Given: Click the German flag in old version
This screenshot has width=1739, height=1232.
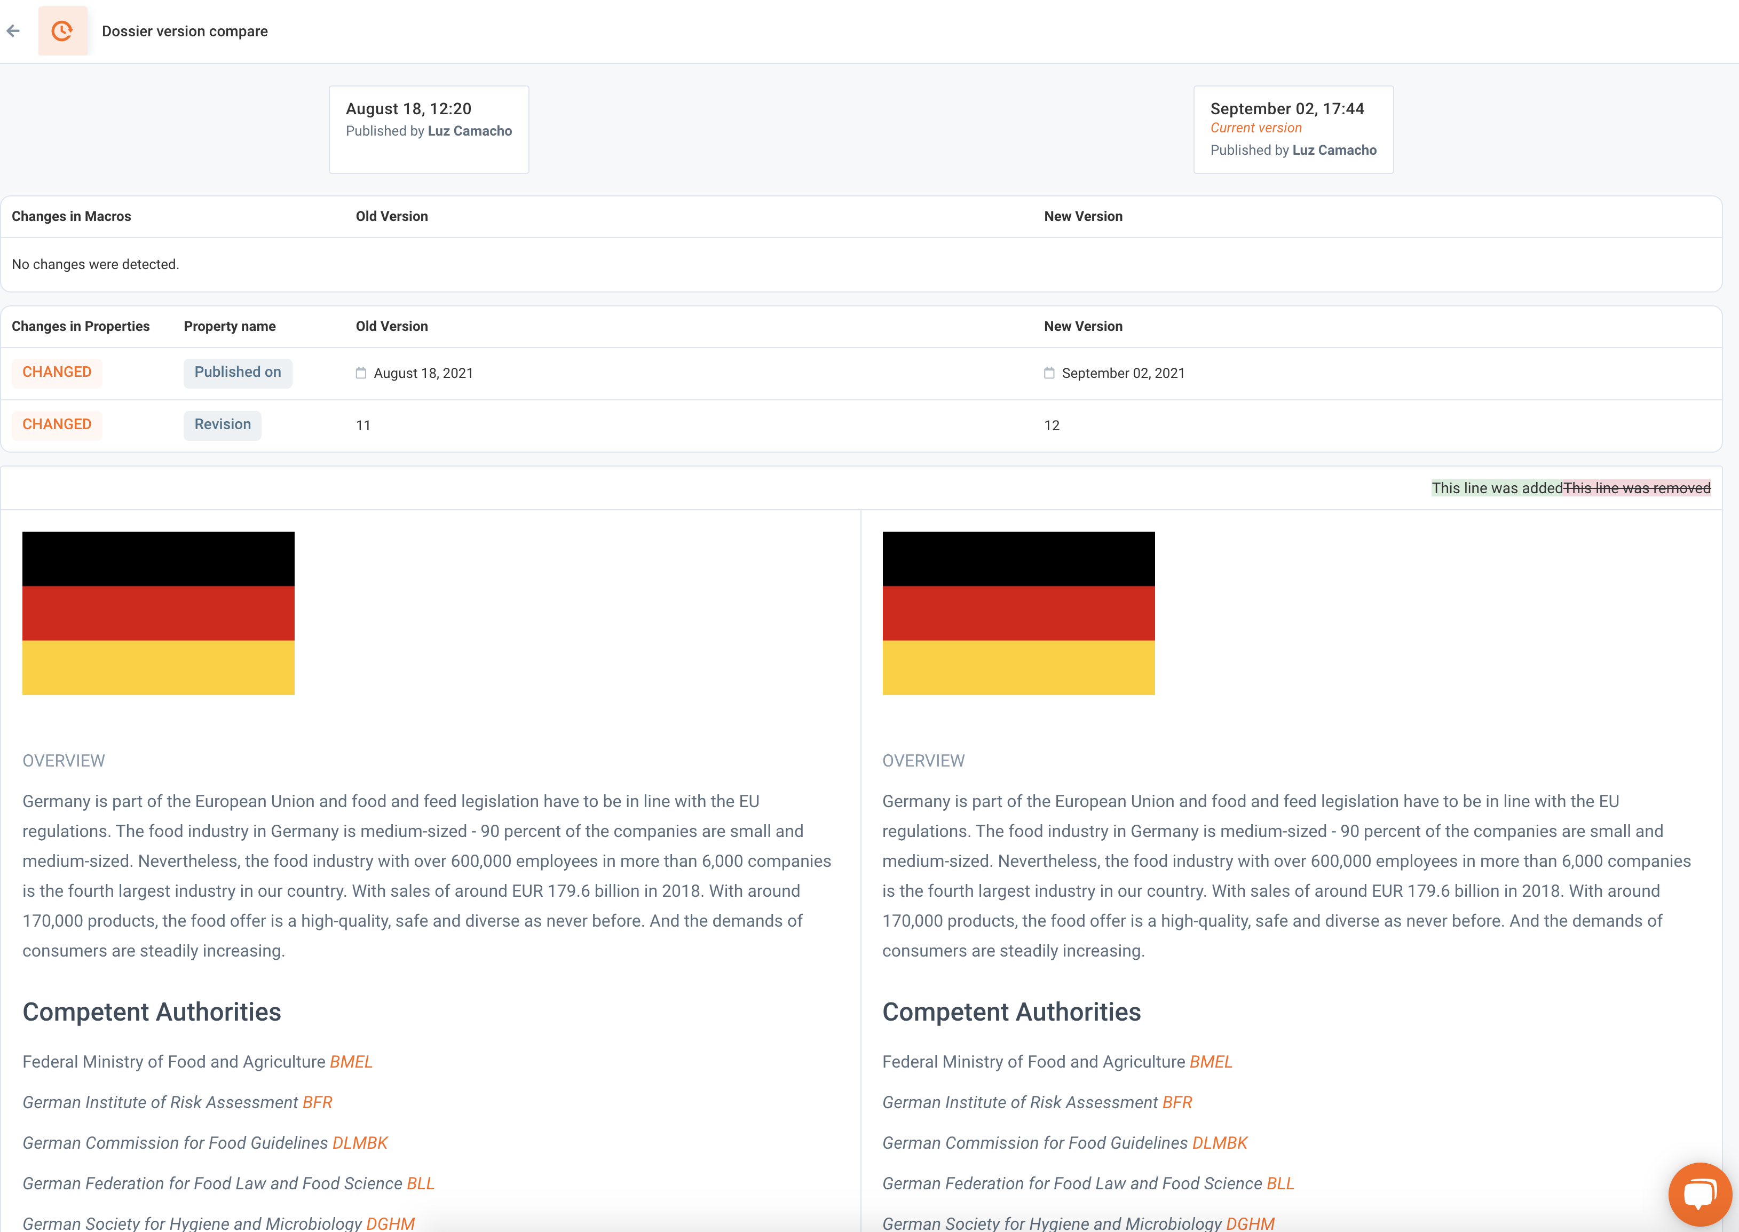Looking at the screenshot, I should 159,613.
